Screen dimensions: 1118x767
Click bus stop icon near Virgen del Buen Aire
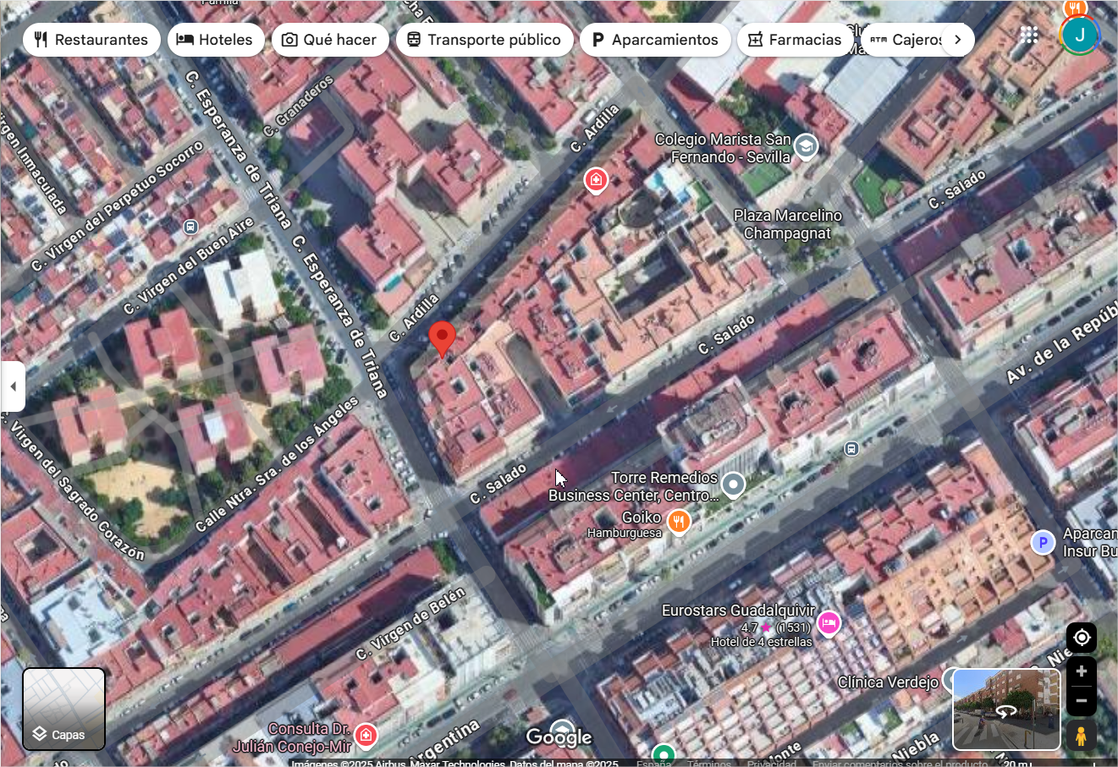(190, 227)
